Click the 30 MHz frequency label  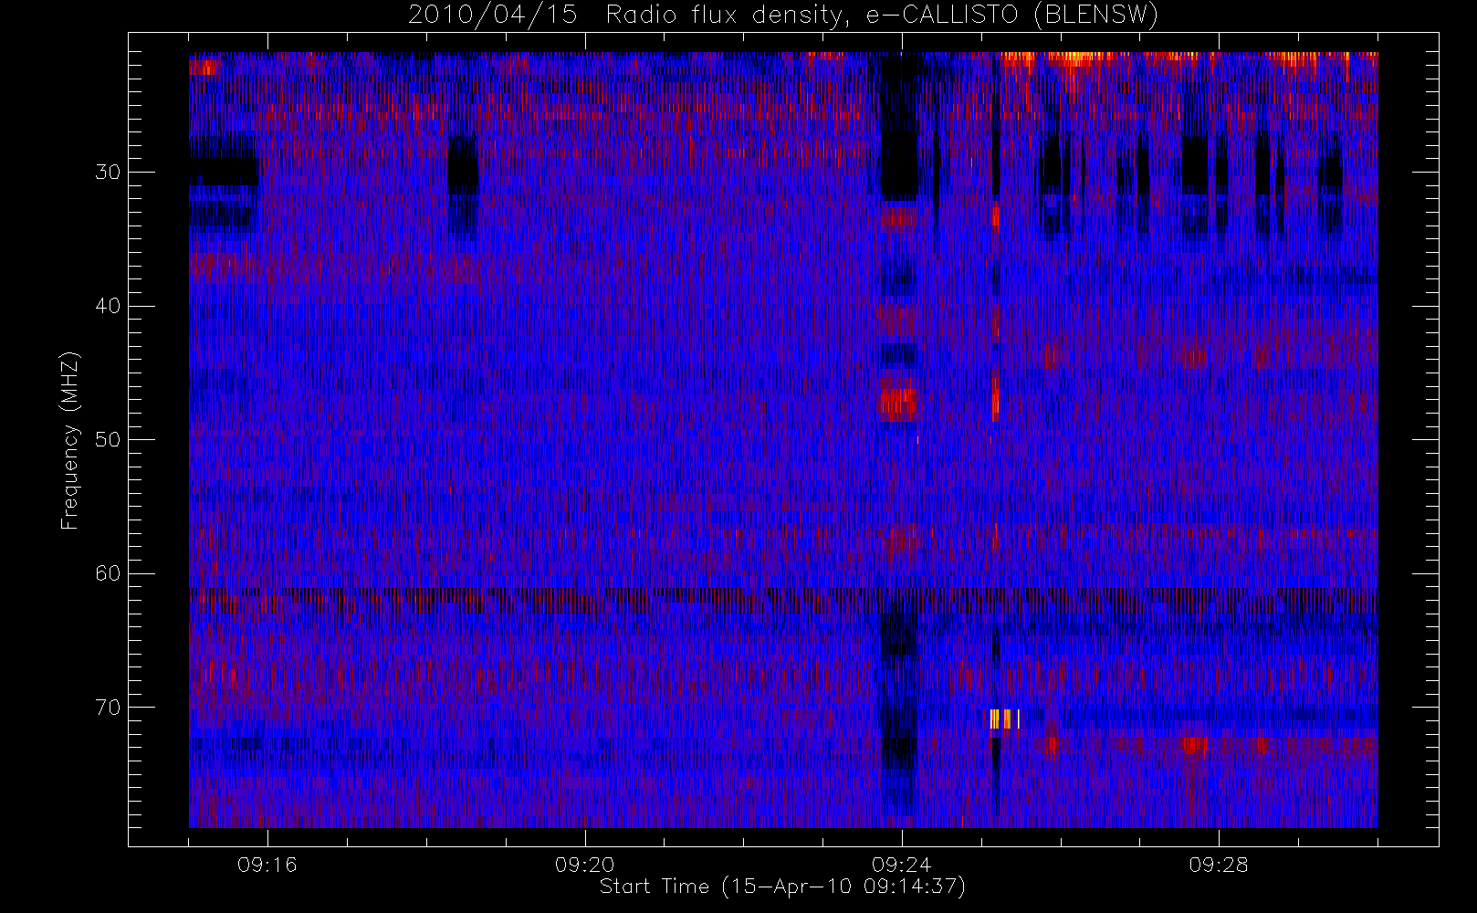coord(108,172)
